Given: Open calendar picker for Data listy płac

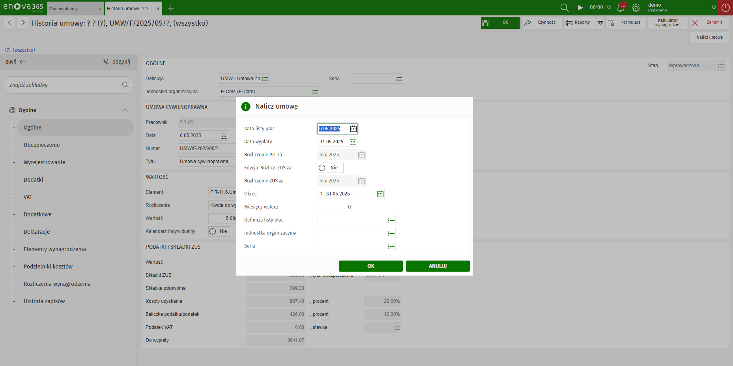Looking at the screenshot, I should point(353,129).
